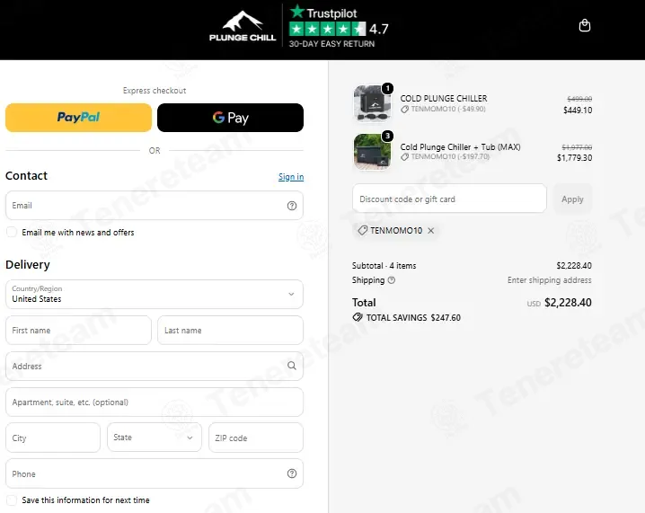This screenshot has width=645, height=513.
Task: Click the COLD PLUNGE CHILLER product name
Action: pos(444,98)
